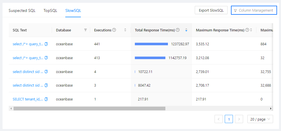The width and height of the screenshot is (281, 131).
Task: Sort by Maximum Response Time
Action: (251, 30)
